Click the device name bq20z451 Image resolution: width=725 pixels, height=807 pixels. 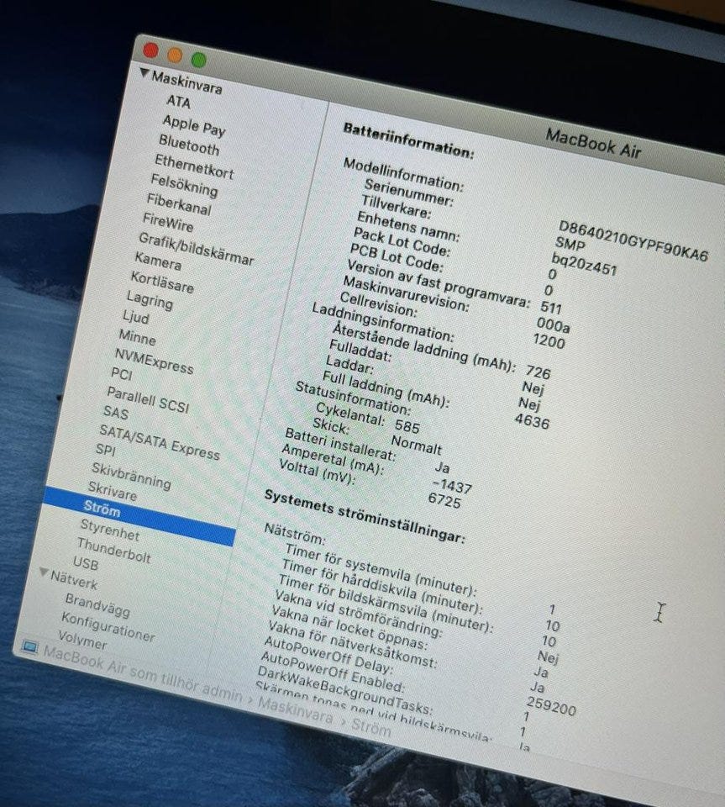click(584, 263)
